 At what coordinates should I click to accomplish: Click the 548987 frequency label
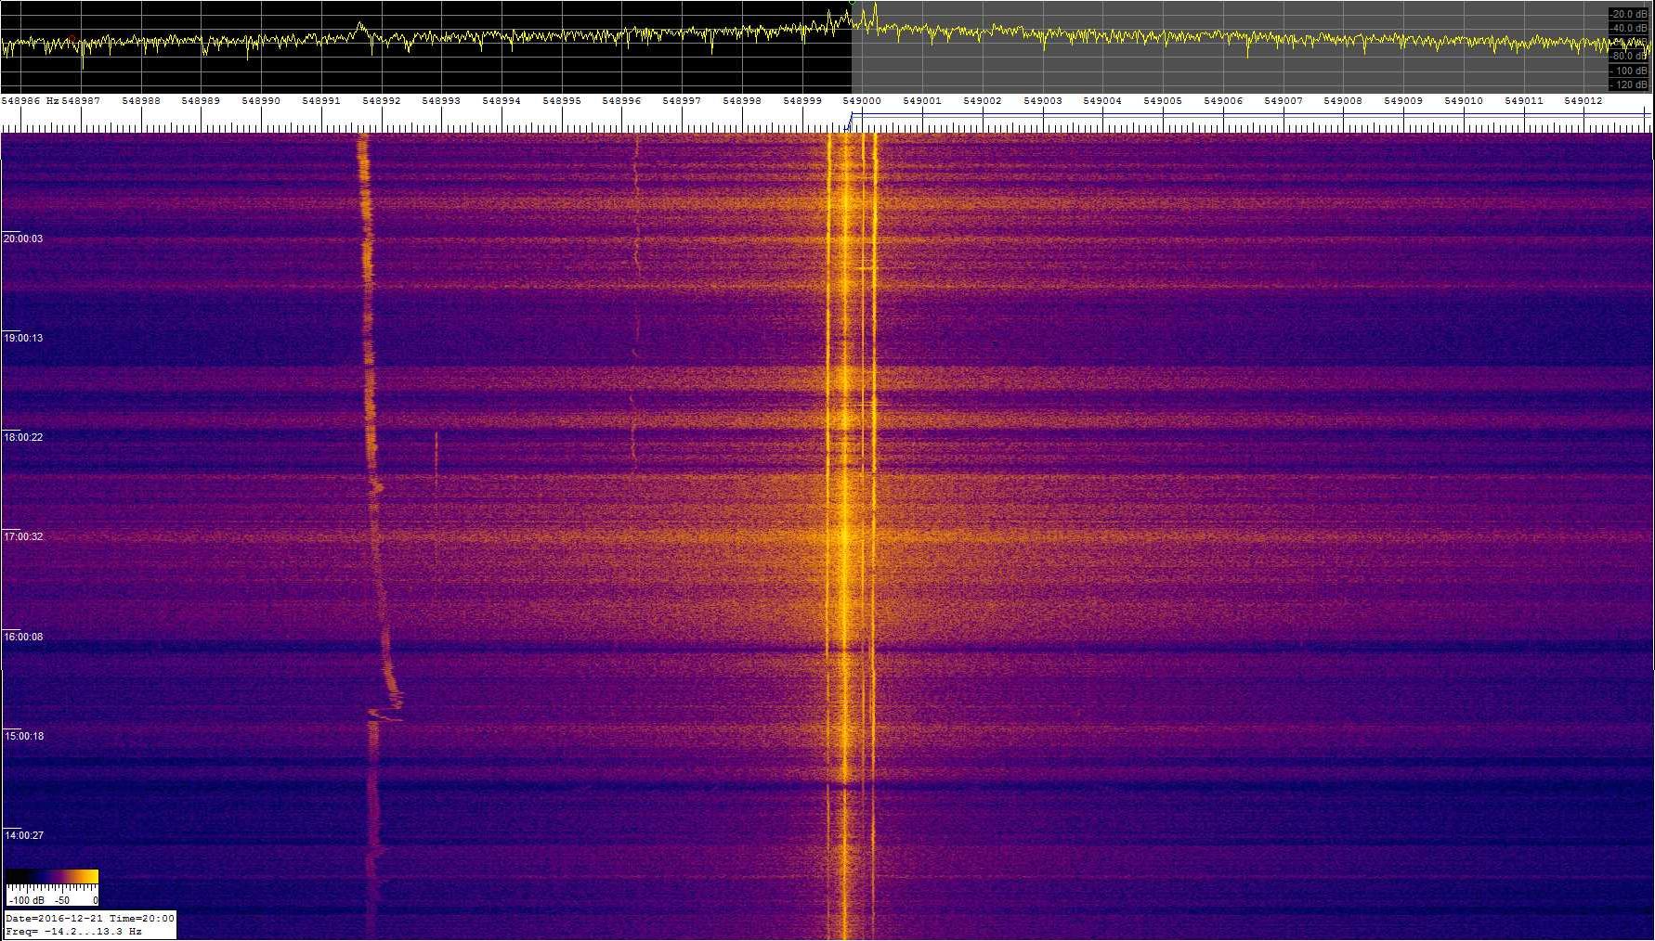coord(81,100)
